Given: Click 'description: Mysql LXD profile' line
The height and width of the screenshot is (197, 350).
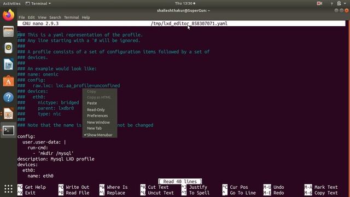Looking at the screenshot, I should pos(56,159).
